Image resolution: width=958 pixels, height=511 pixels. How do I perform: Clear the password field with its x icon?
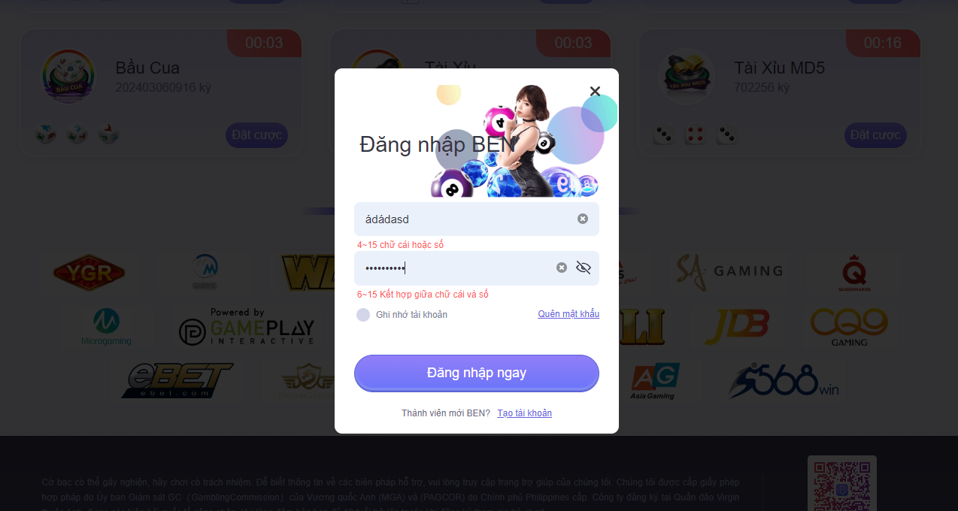pos(562,268)
